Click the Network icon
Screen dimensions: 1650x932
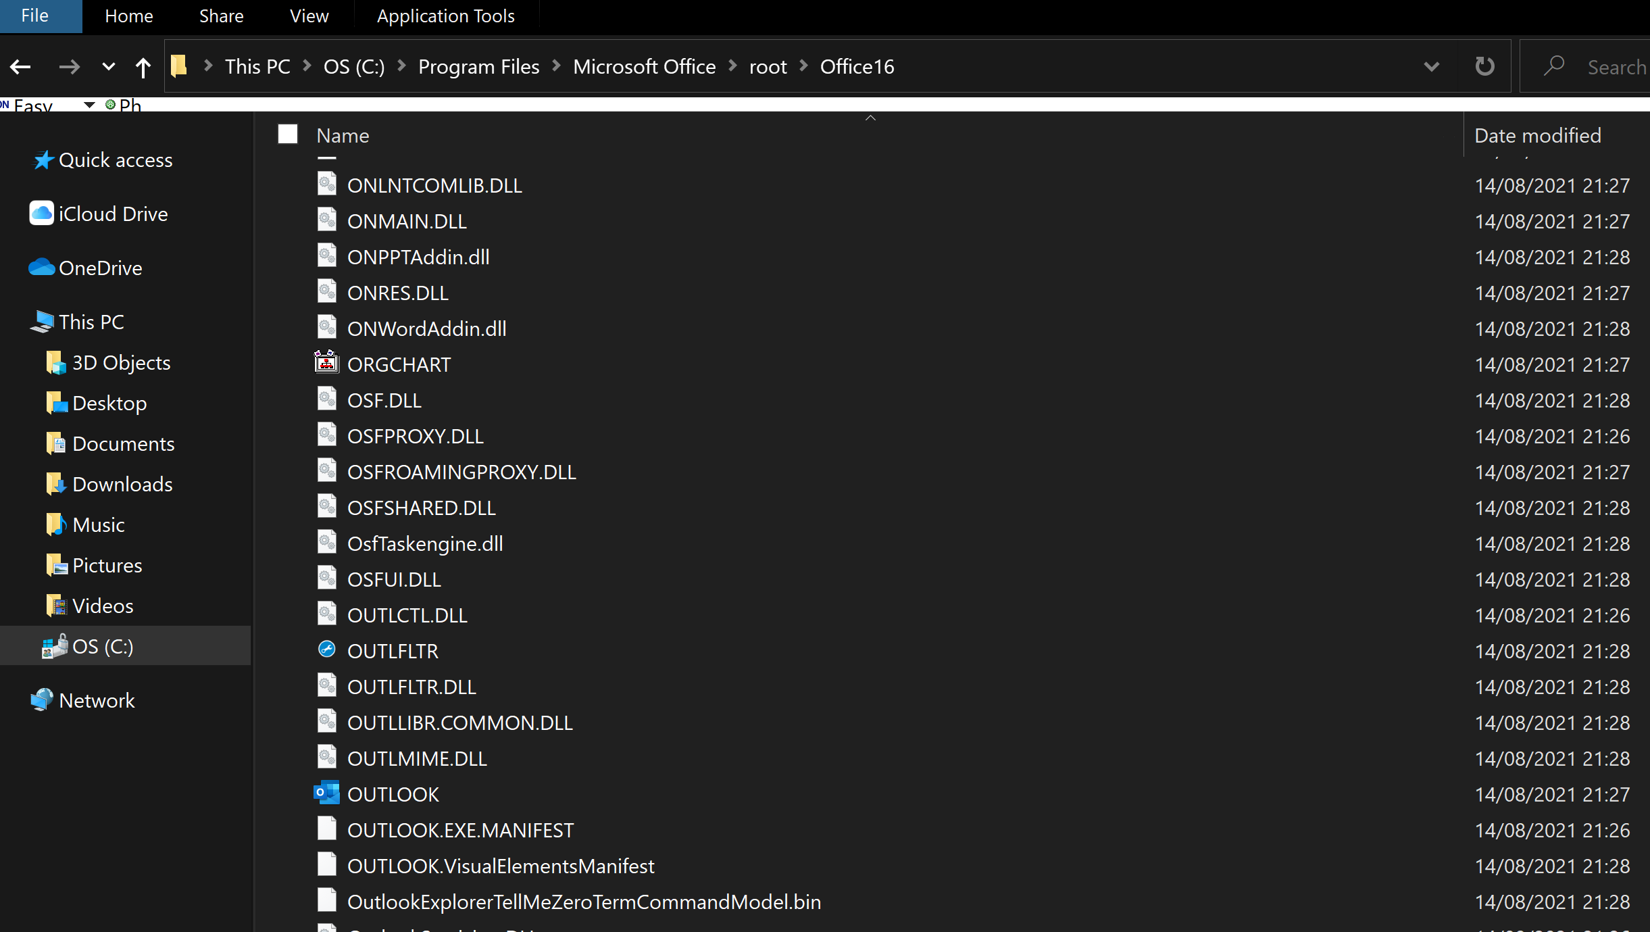[42, 700]
